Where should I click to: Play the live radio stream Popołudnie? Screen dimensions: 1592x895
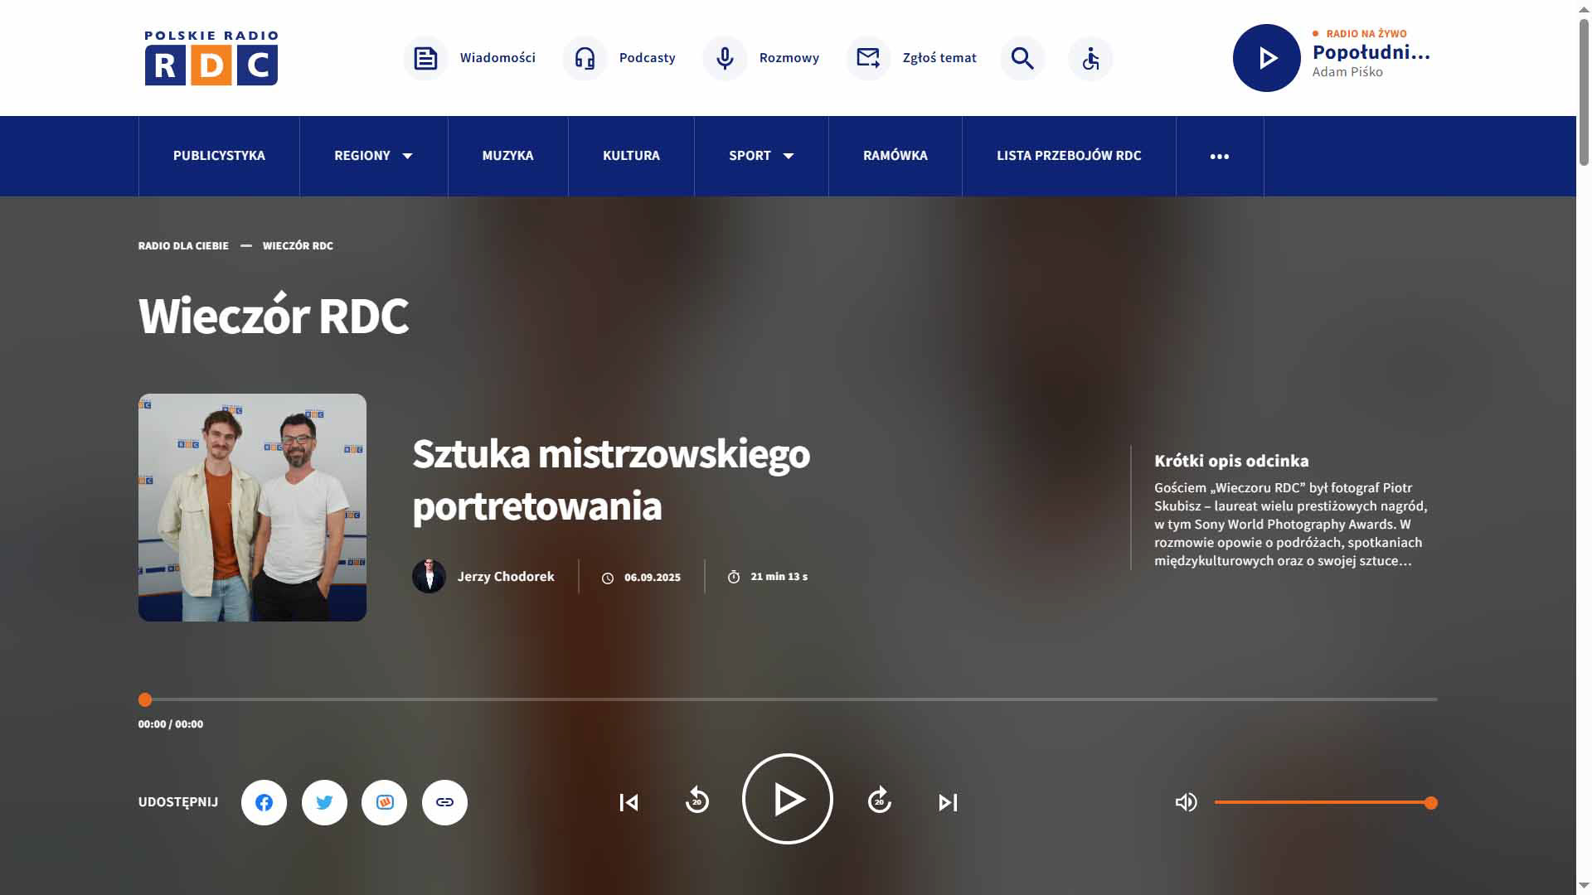pyautogui.click(x=1266, y=58)
